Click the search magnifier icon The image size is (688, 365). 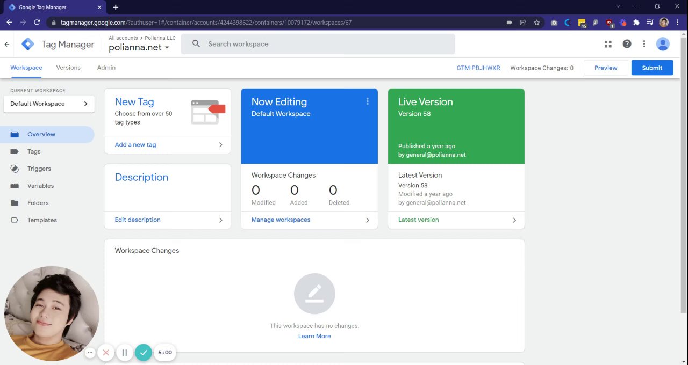click(x=196, y=44)
